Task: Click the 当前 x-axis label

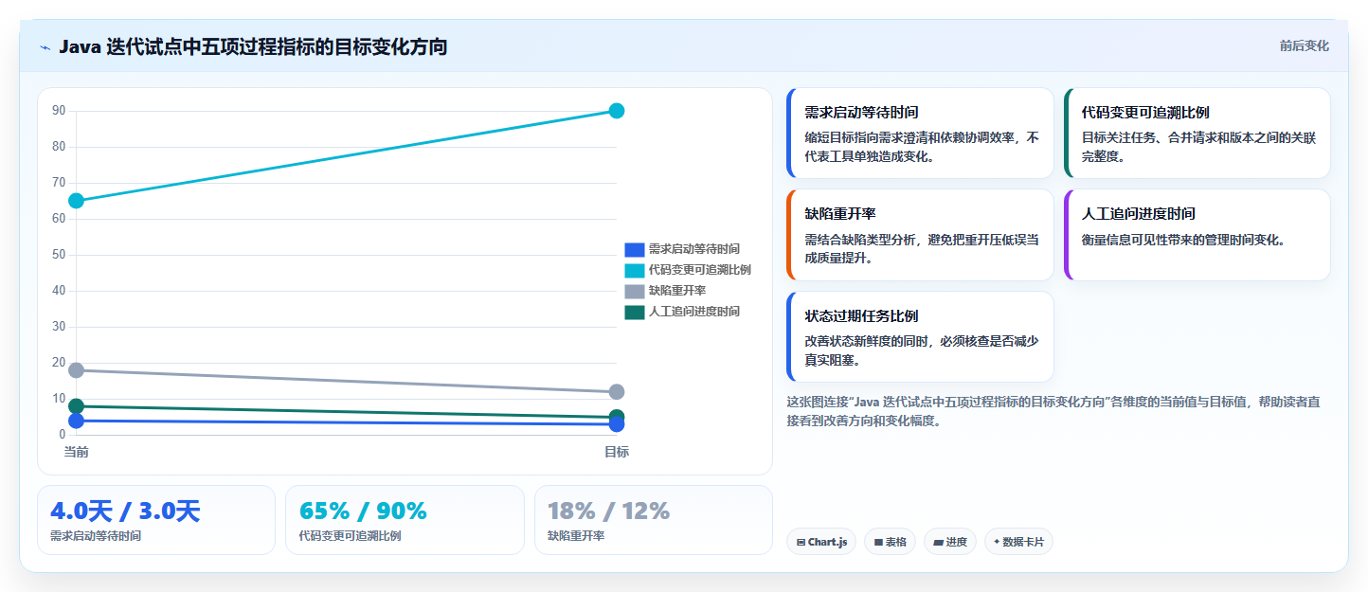Action: click(x=77, y=452)
